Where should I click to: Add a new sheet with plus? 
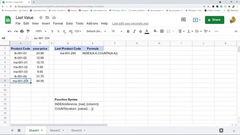(12, 130)
